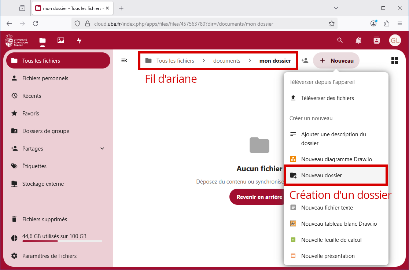Open Paramètres de Fichiers settings
This screenshot has width=409, height=270.
[x=49, y=256]
